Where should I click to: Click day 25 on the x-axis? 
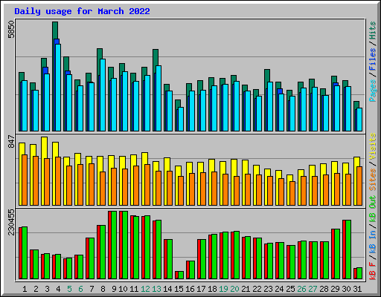click(x=290, y=289)
